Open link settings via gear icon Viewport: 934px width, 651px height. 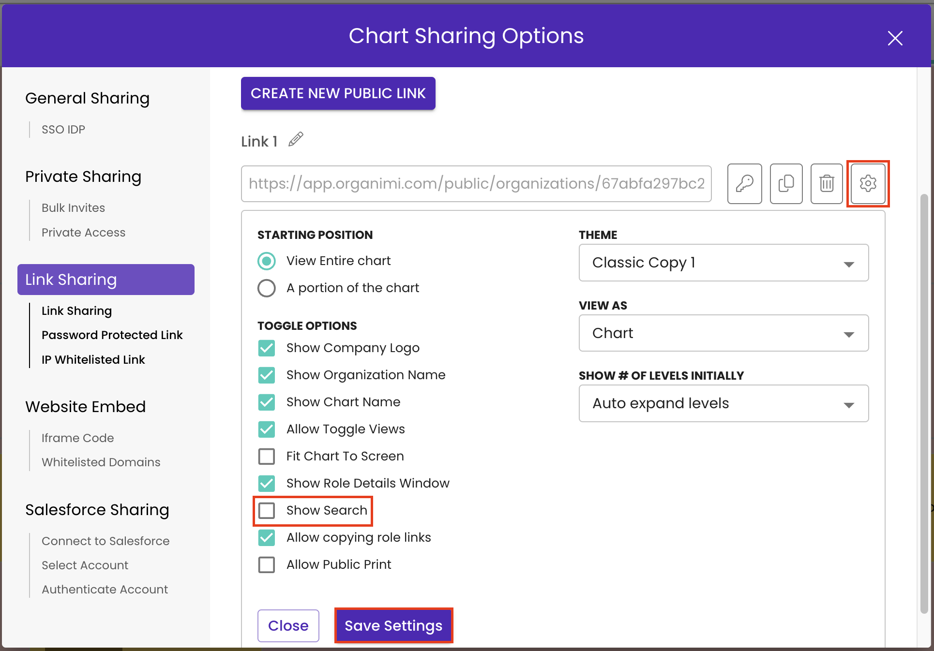pyautogui.click(x=868, y=184)
